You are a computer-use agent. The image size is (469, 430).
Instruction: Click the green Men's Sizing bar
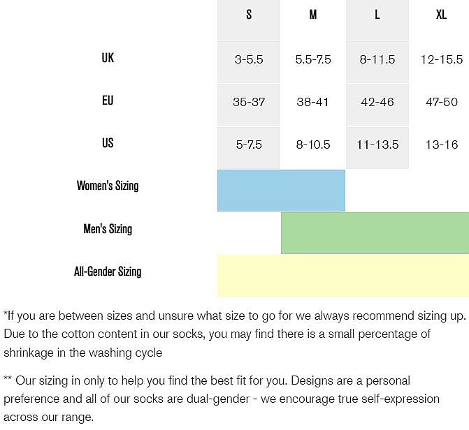375,233
